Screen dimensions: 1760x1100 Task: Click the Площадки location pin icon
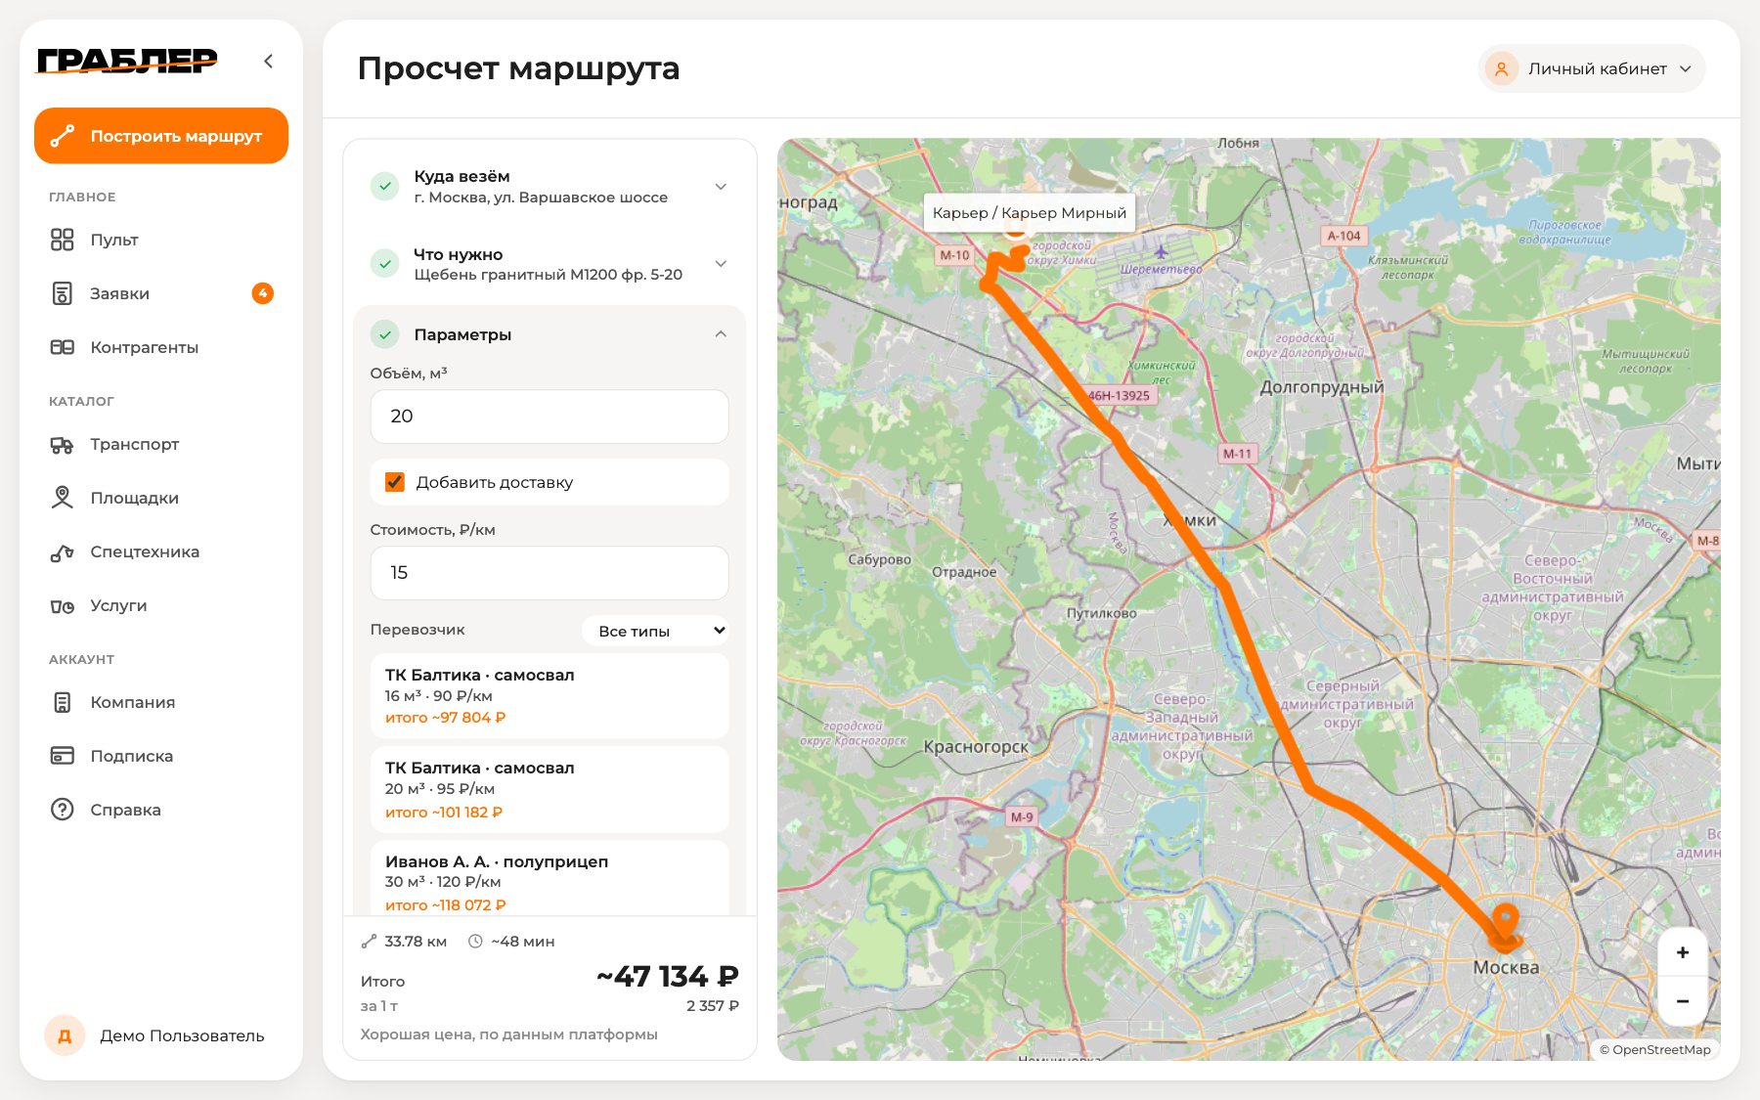click(63, 498)
